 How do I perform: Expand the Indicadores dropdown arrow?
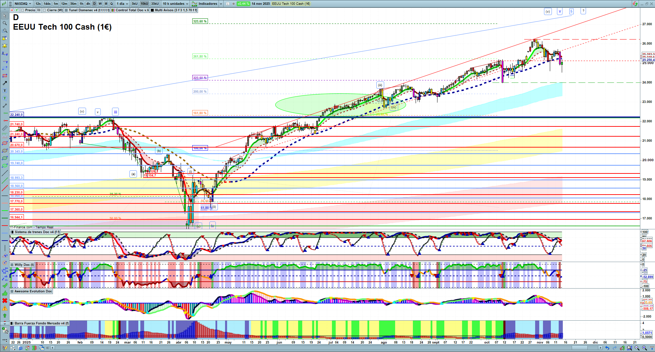(x=221, y=4)
